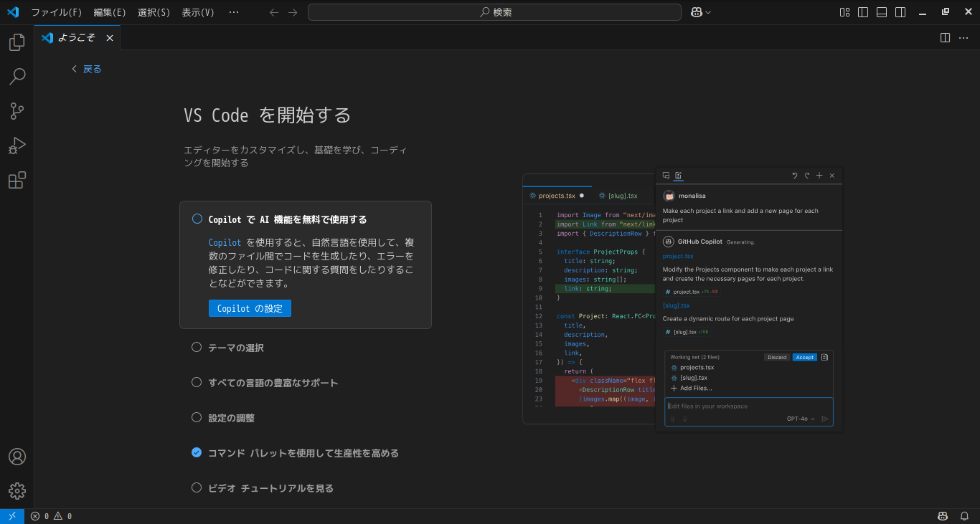
Task: Open the Run and Debug view
Action: pos(17,146)
